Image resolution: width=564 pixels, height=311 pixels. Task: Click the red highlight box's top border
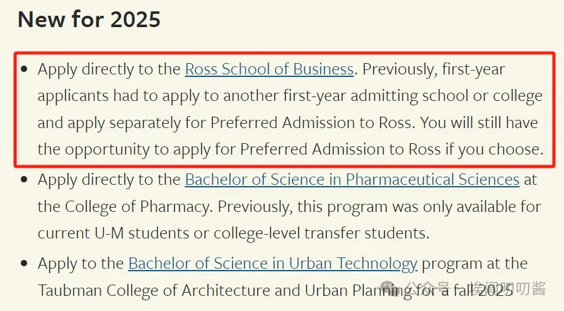[284, 53]
